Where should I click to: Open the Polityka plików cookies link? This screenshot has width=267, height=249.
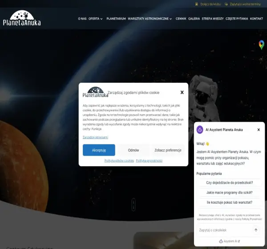119,161
